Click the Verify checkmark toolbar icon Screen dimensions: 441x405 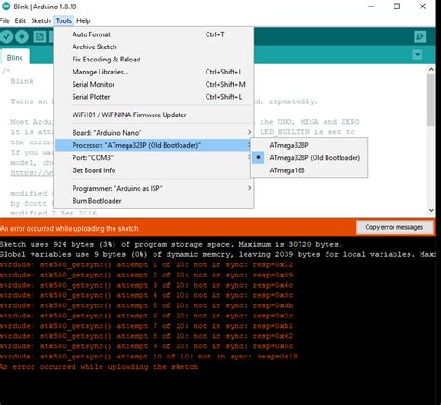7,36
